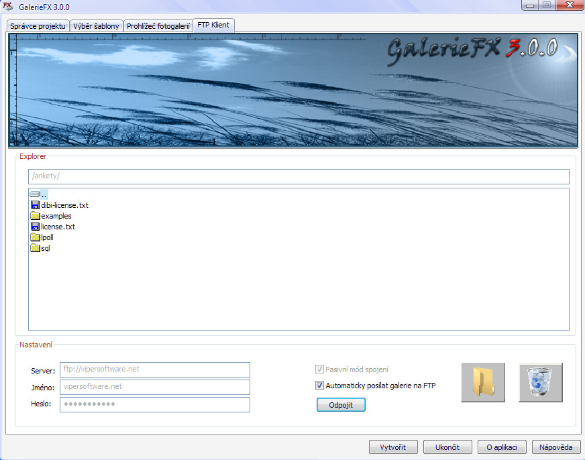Screen dimensions: 585x460
Task: Open the O aplikaci dialog
Action: (x=502, y=447)
